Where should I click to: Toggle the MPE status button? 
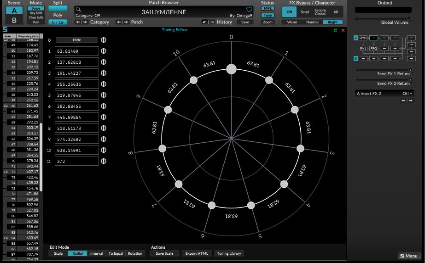point(268,9)
